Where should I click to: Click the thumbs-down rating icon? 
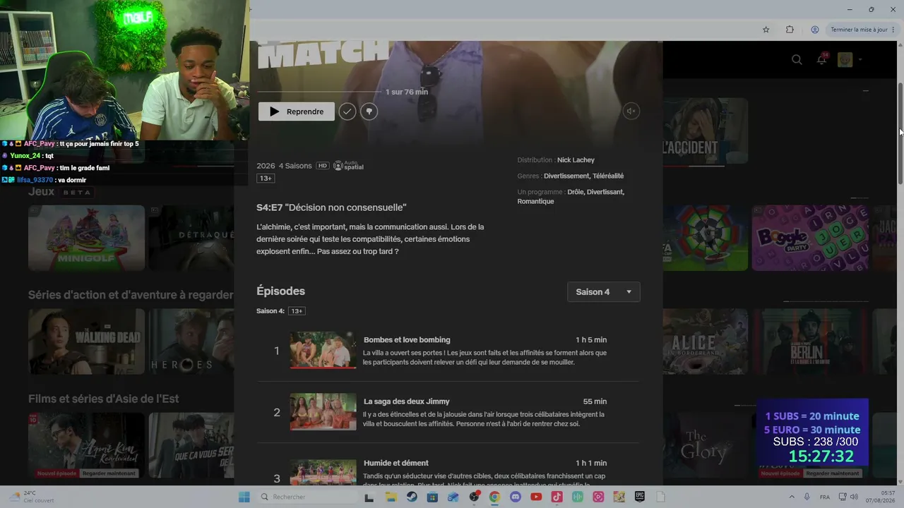click(x=369, y=111)
